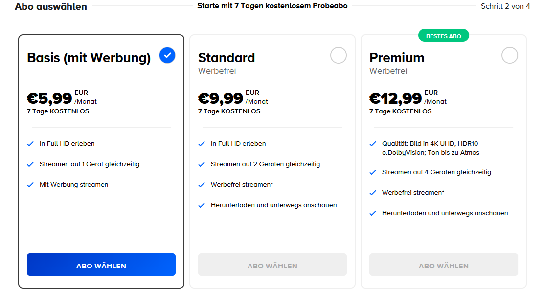Click checkmark beside 'Streamen auf 4 Geräten gleichzeitig'
Image resolution: width=544 pixels, height=289 pixels.
point(373,172)
